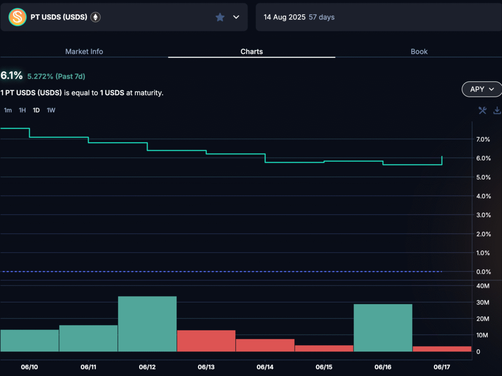This screenshot has height=376, width=502.
Task: Download chart data via the download icon
Action: click(497, 110)
